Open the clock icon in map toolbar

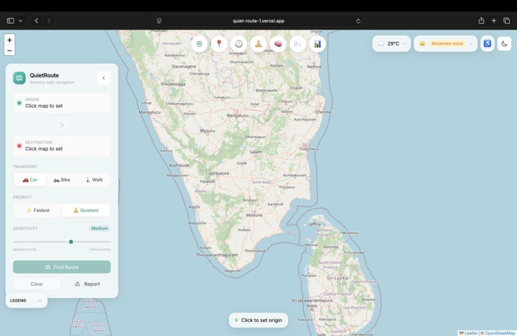(239, 44)
